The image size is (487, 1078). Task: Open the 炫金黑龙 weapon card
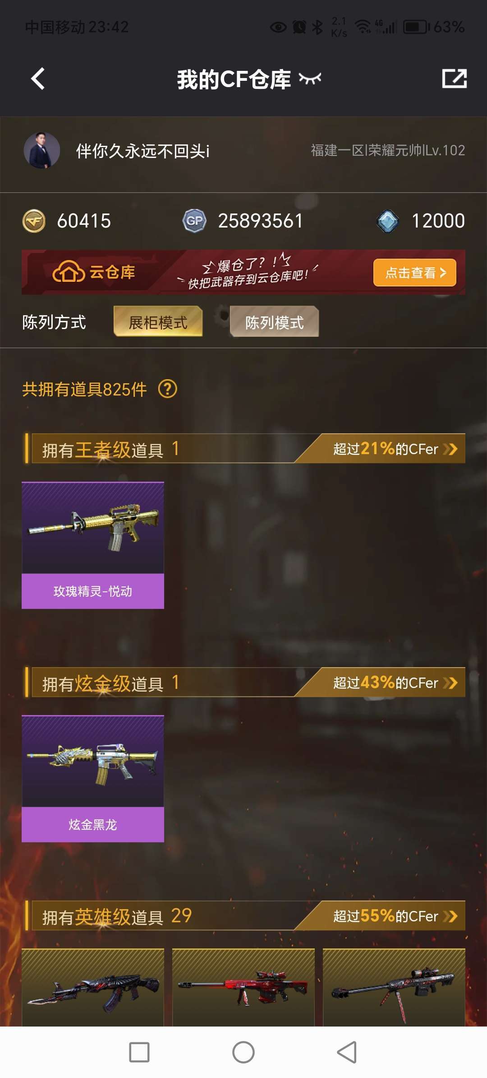click(x=93, y=779)
